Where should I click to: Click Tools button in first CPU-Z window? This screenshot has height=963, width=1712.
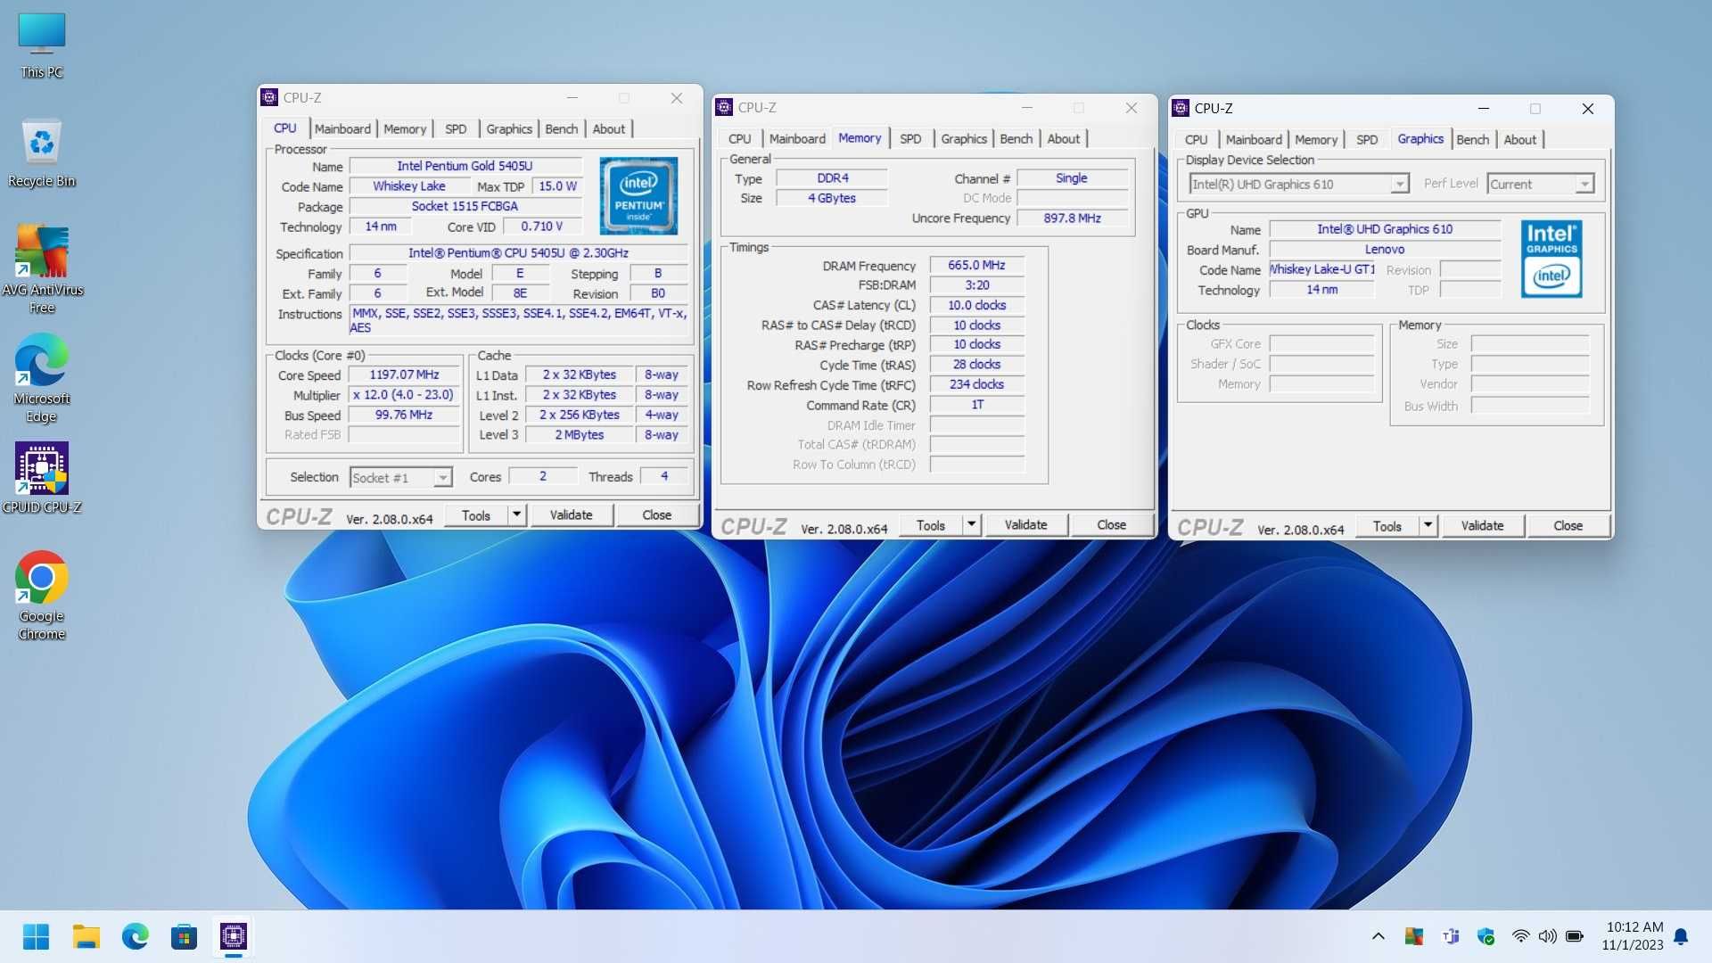pyautogui.click(x=476, y=515)
